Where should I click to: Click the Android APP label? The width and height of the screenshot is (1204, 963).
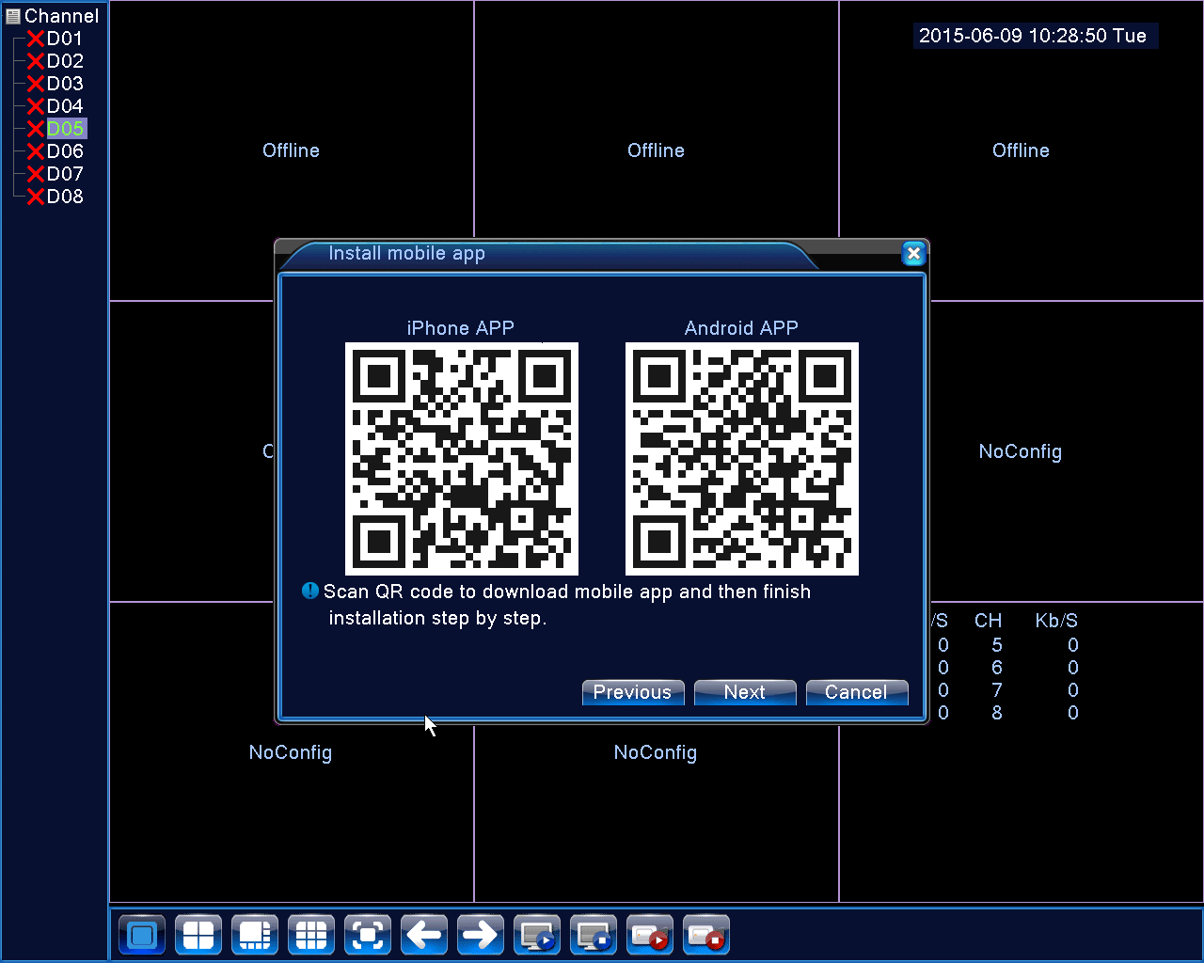point(741,328)
